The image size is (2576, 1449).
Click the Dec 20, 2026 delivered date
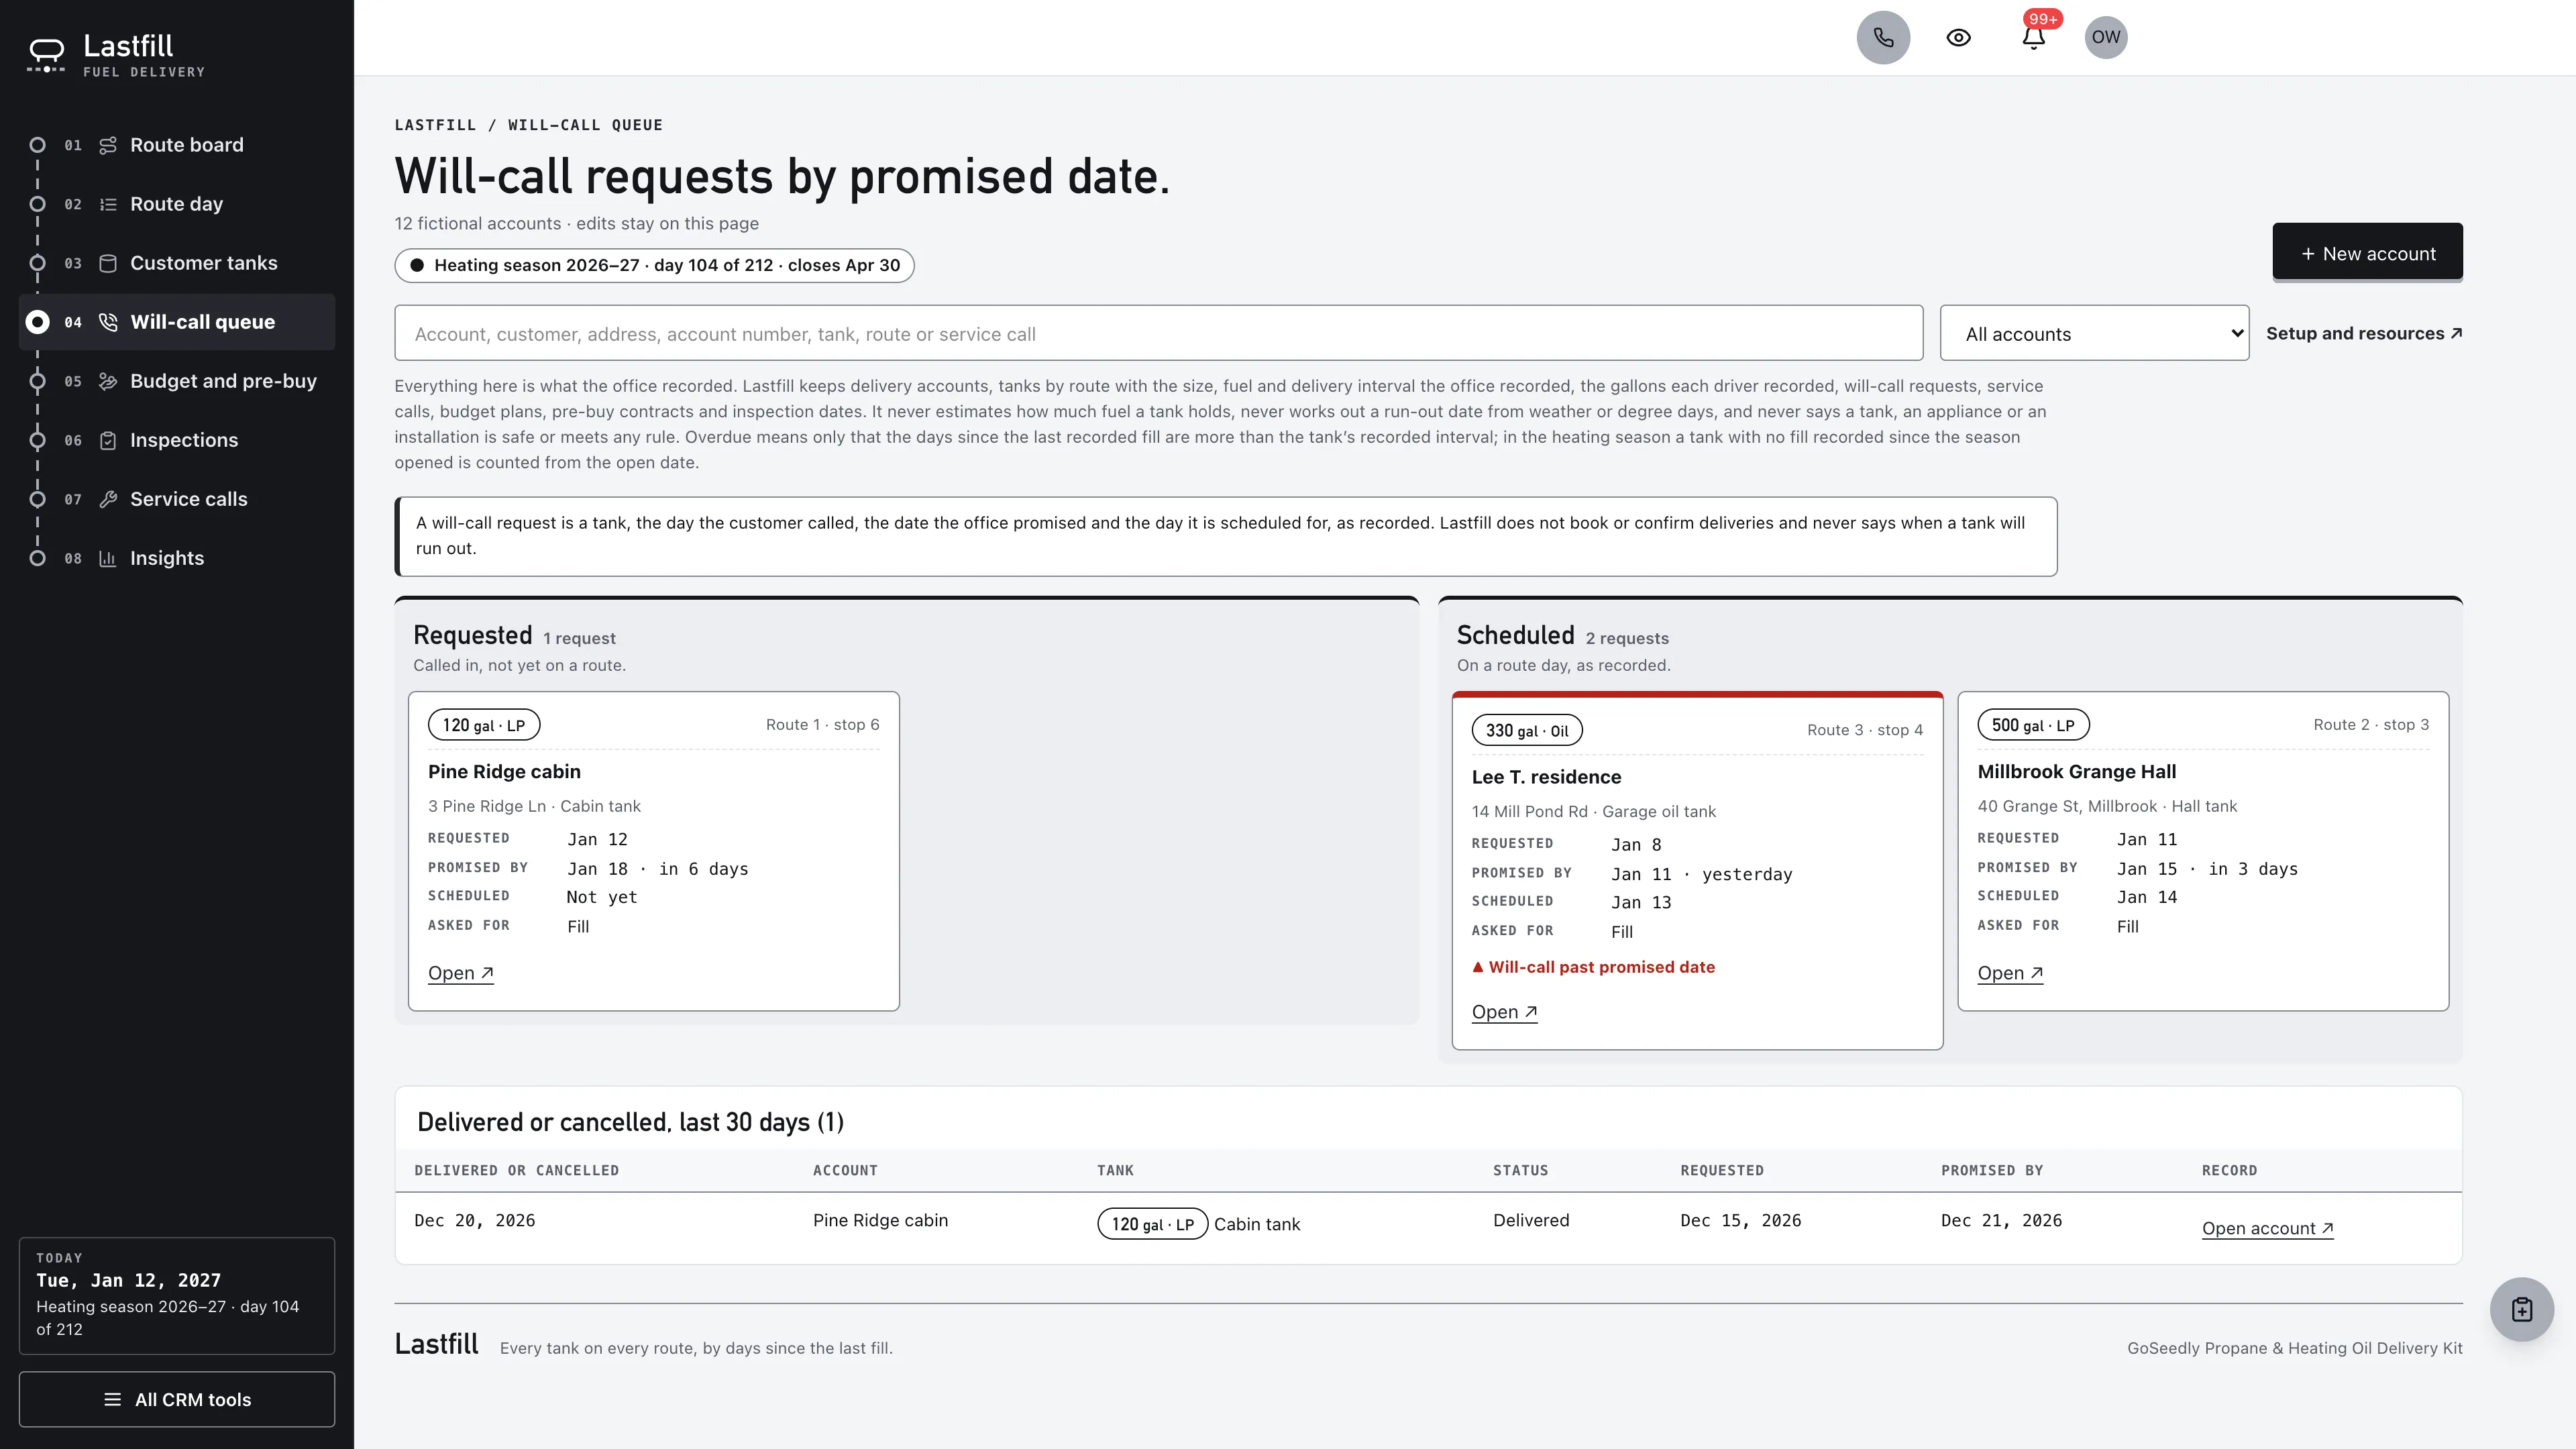coord(475,1220)
